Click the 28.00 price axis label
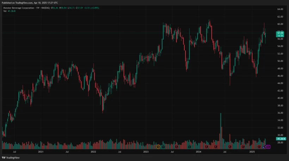This screenshot has width=289, height=161. 280,142
